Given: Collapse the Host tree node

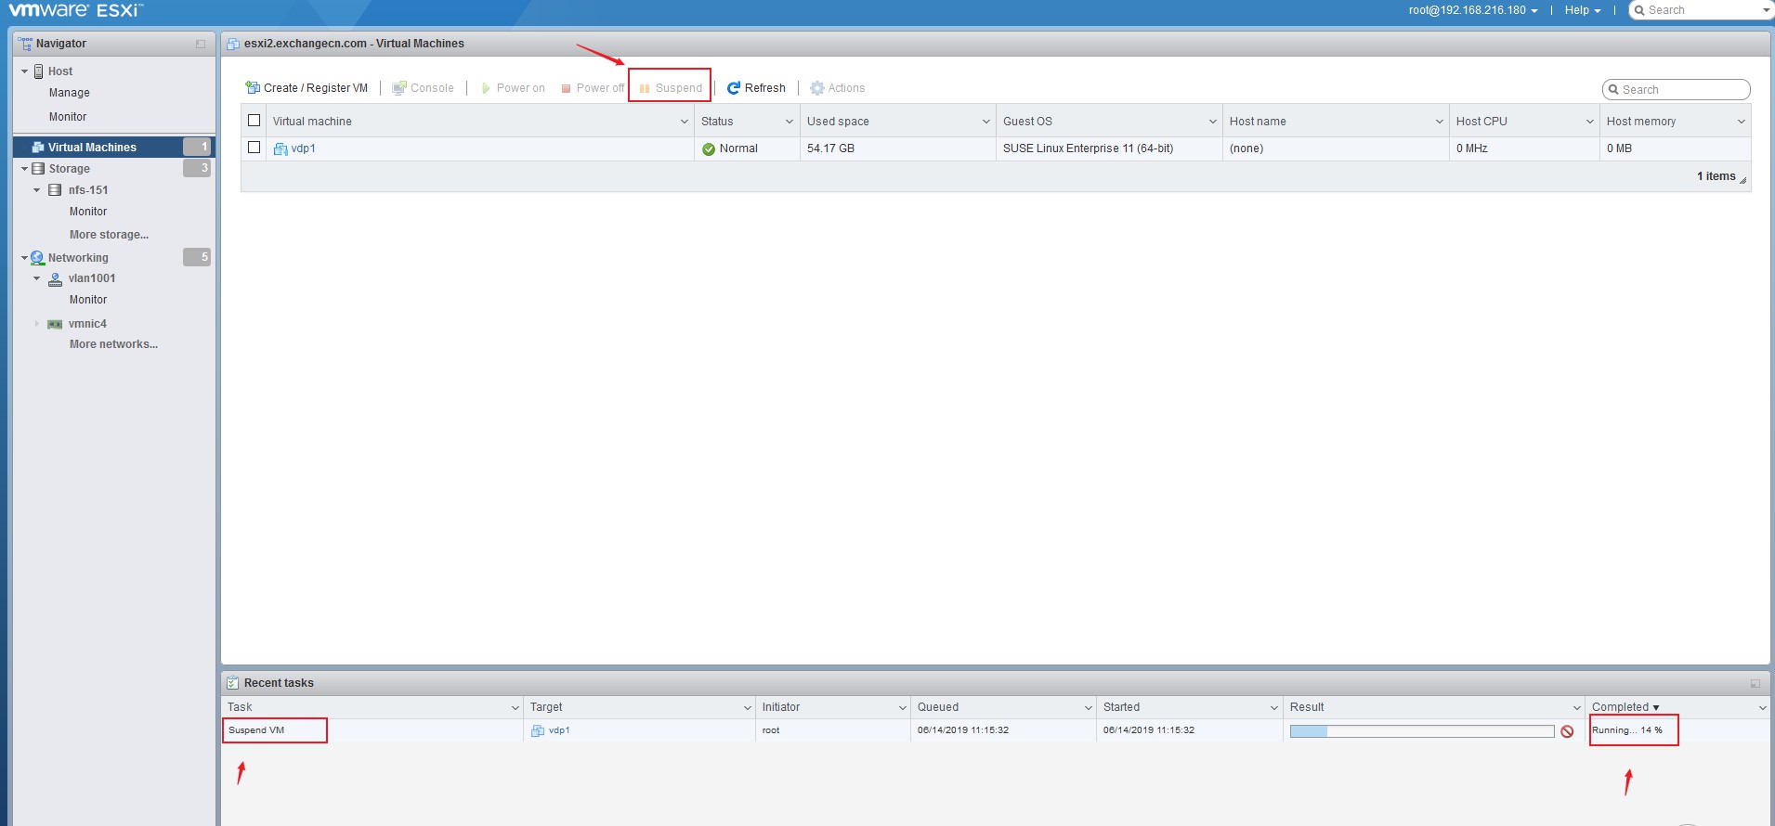Looking at the screenshot, I should point(25,71).
